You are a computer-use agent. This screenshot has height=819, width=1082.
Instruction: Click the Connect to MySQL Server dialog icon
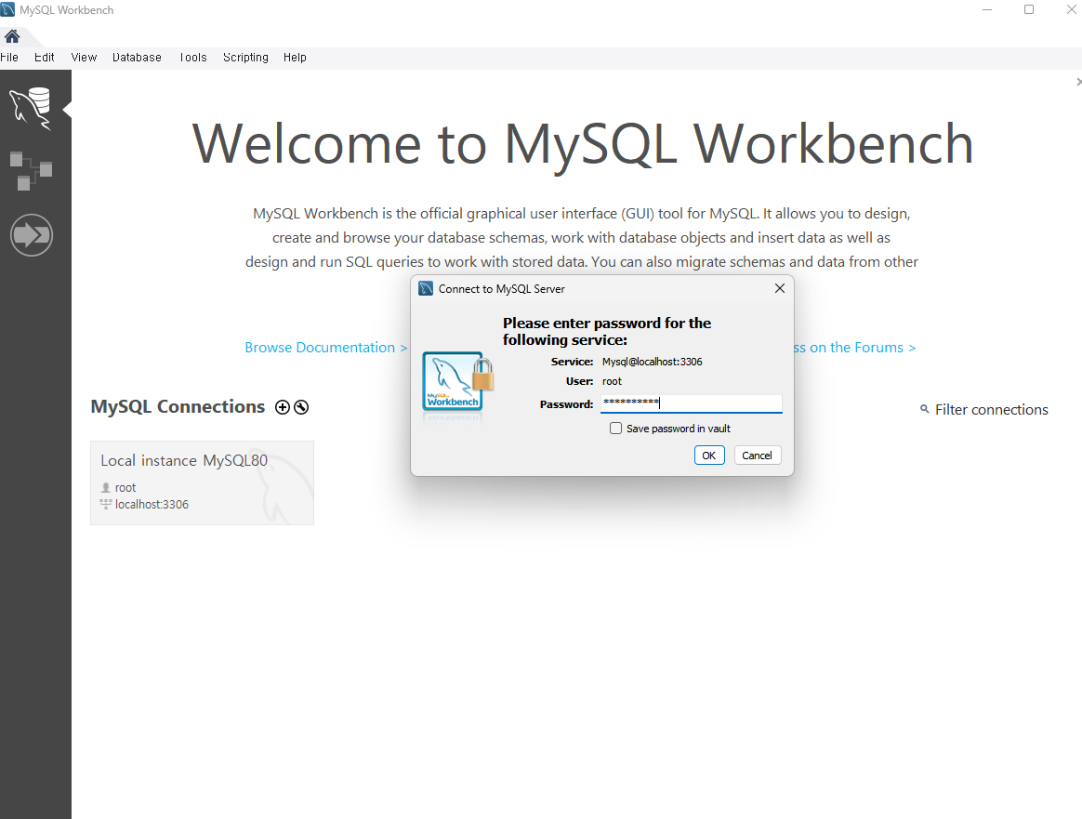426,288
